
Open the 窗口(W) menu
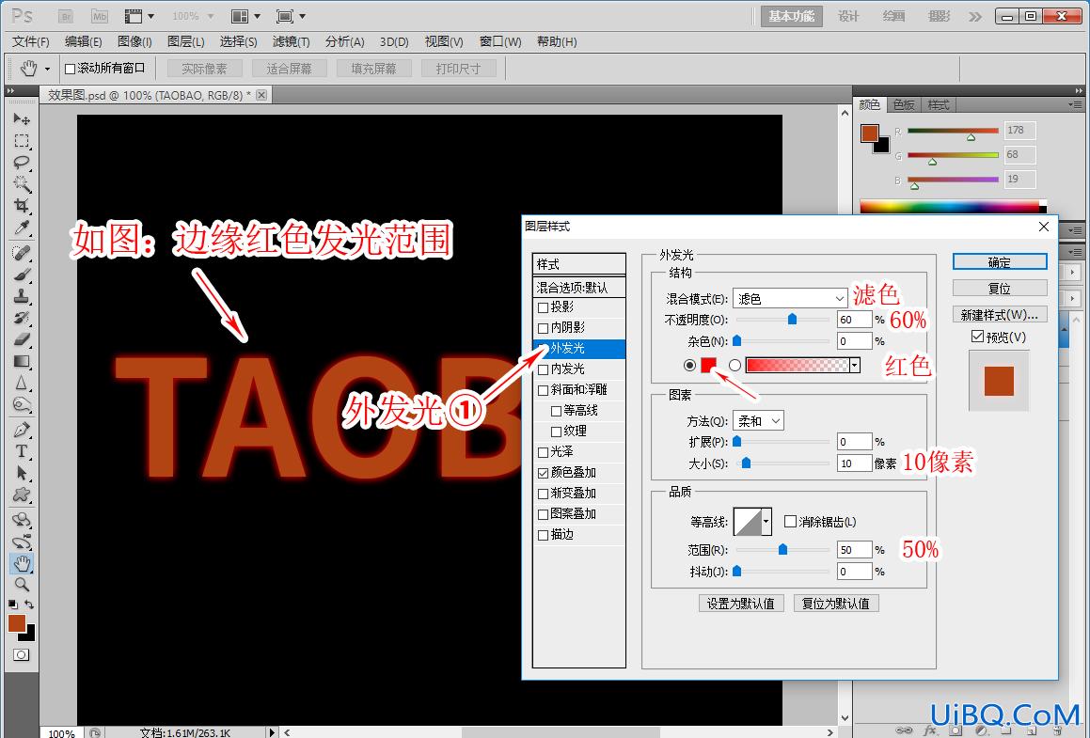[500, 41]
